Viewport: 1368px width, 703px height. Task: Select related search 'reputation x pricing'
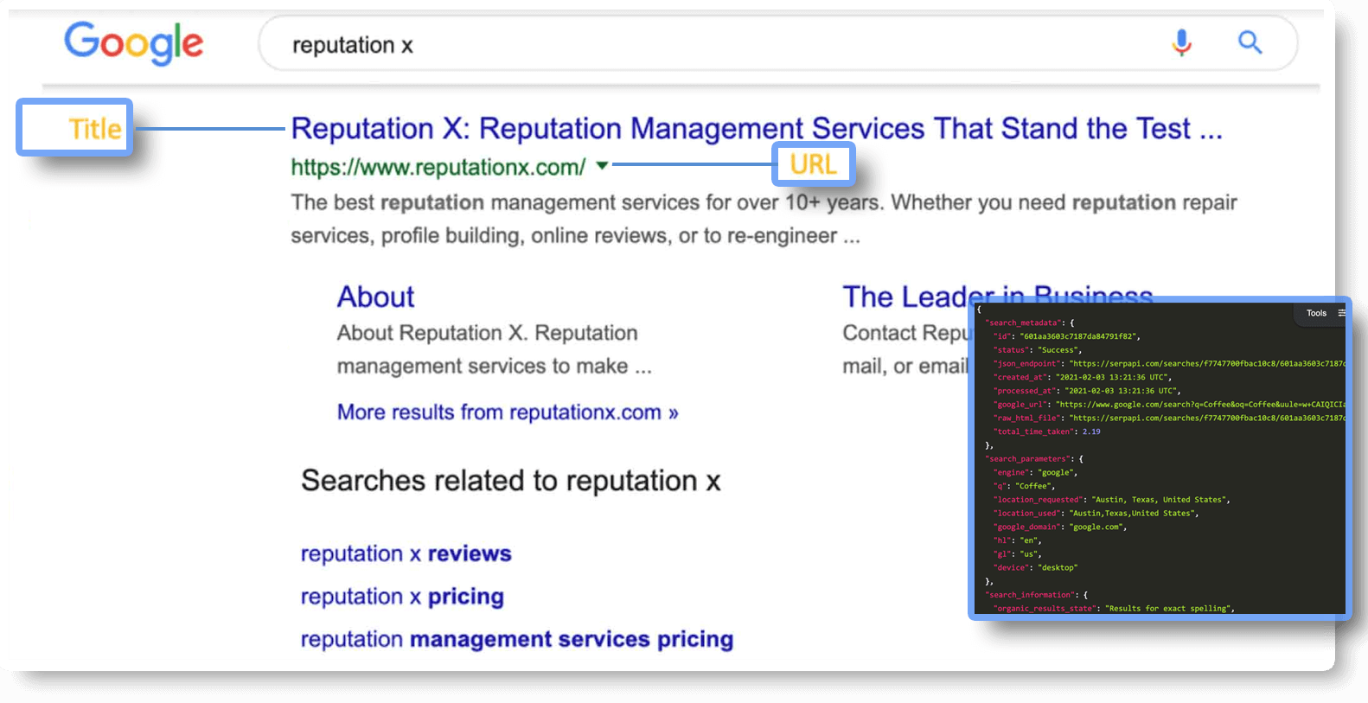click(x=402, y=597)
